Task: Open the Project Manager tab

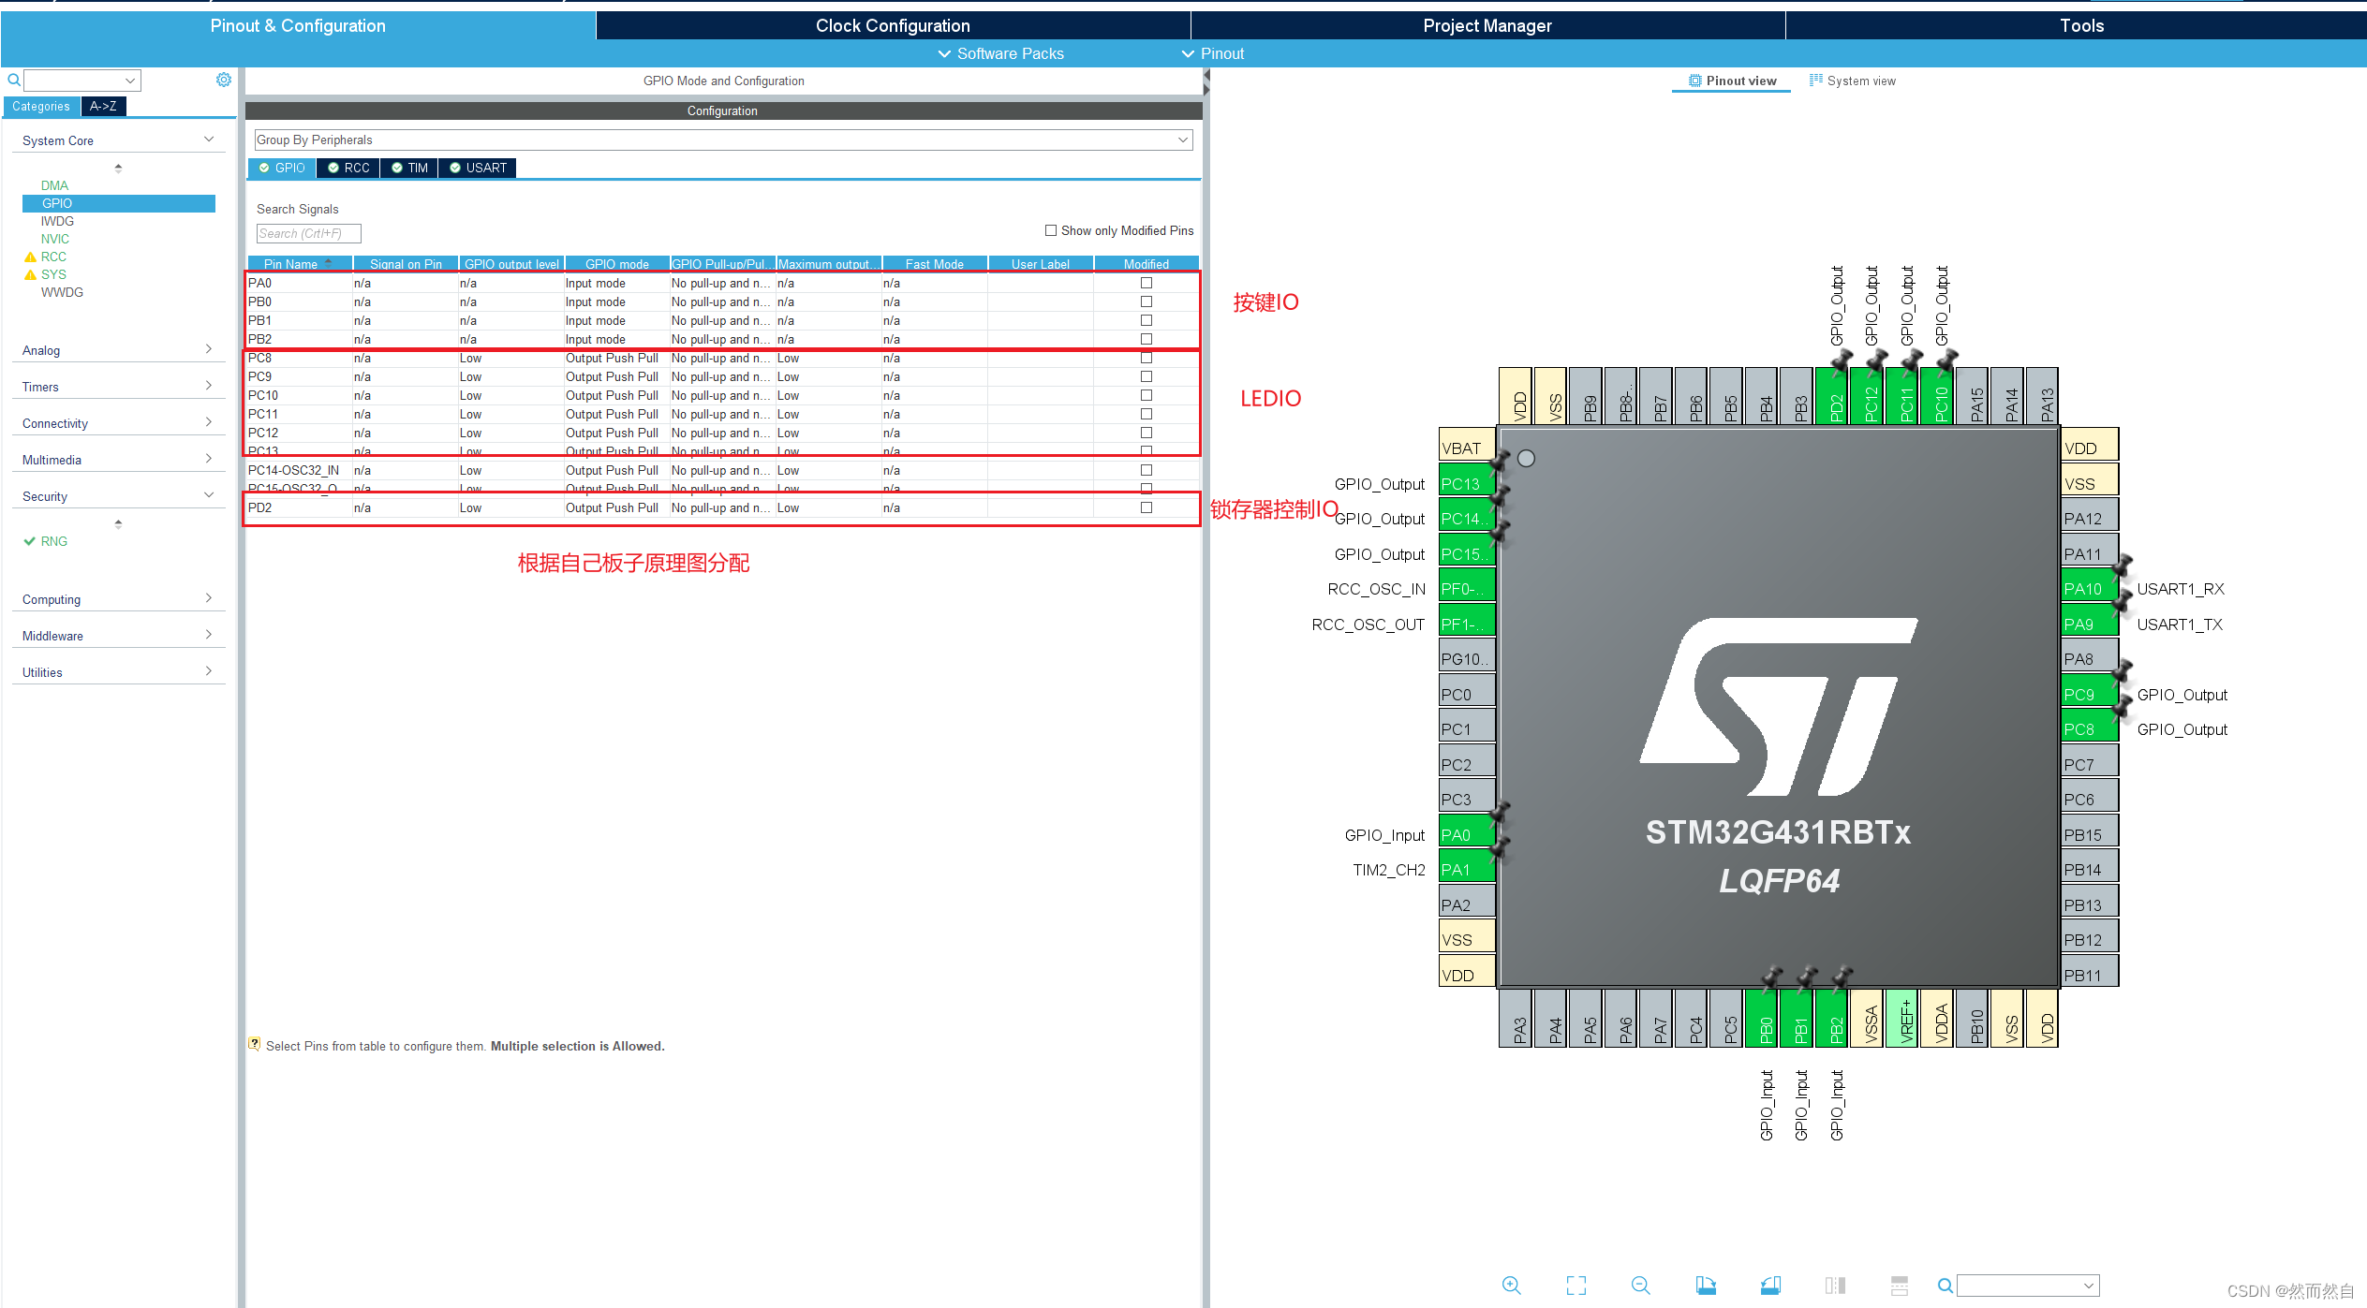Action: click(1487, 25)
